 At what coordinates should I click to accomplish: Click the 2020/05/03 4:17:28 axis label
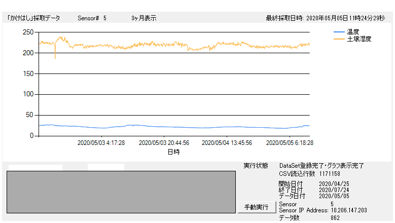pos(101,143)
